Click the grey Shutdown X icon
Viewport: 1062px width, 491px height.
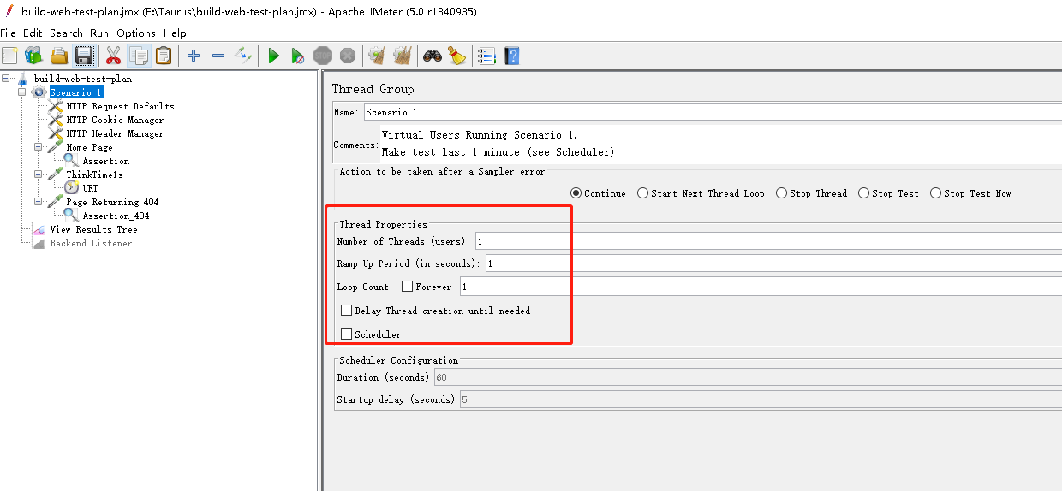tap(348, 56)
